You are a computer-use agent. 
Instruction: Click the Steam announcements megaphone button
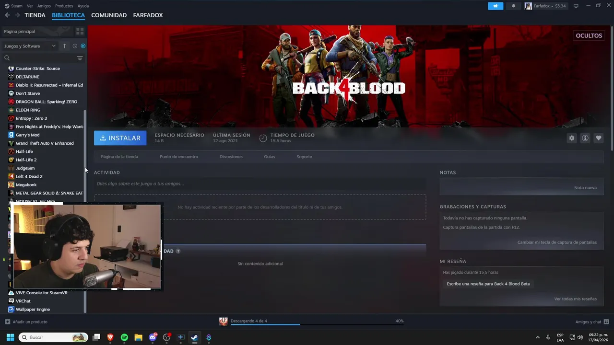coord(496,6)
